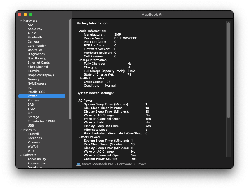Collapse the Software section chevron
The image size is (249, 189).
click(x=21, y=155)
